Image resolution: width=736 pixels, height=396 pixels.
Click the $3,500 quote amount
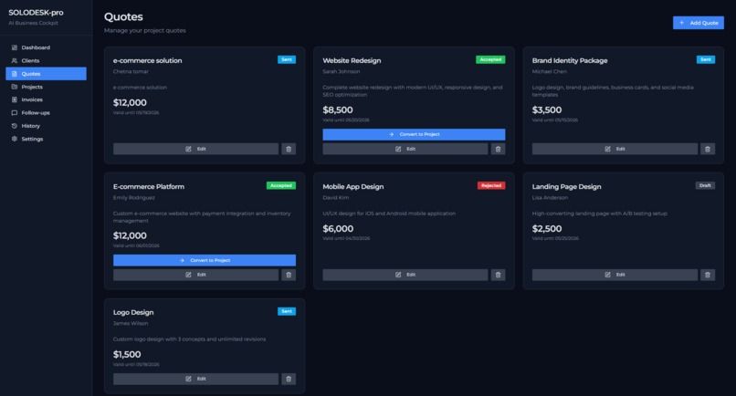pos(547,109)
